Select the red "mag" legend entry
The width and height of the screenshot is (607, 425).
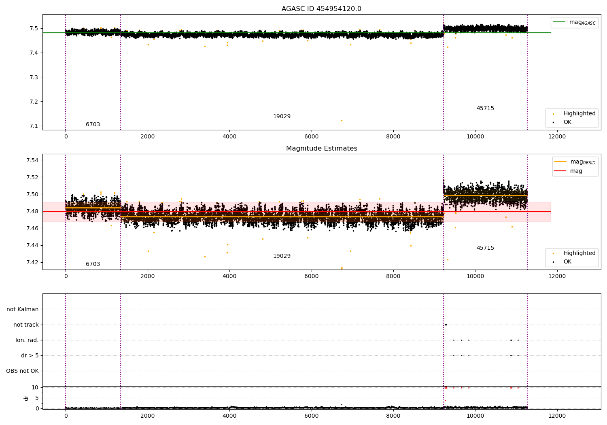tap(568, 171)
